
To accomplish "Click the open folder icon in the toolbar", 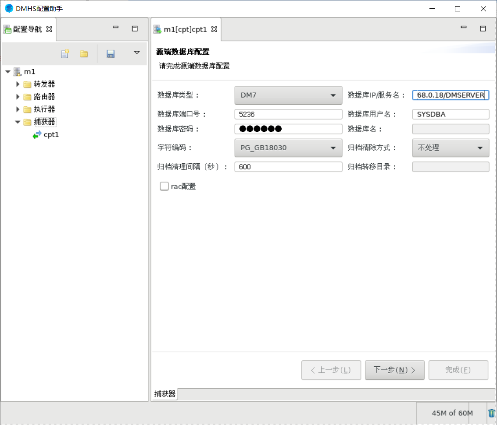I will pyautogui.click(x=84, y=53).
